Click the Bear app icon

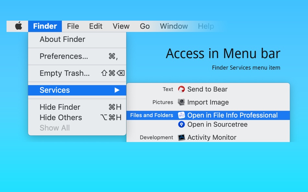pyautogui.click(x=181, y=89)
